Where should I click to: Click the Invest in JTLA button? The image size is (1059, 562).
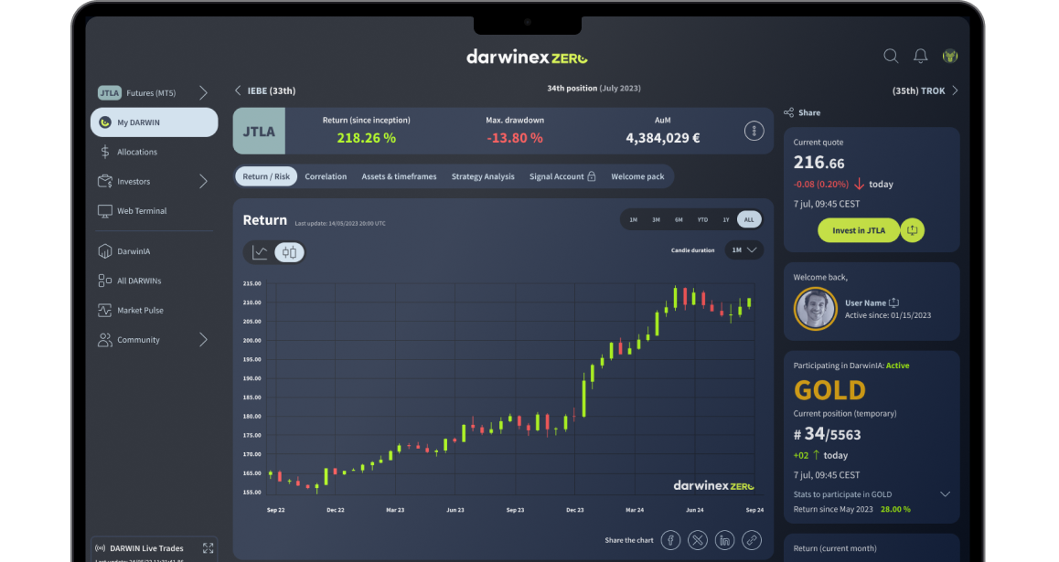859,230
